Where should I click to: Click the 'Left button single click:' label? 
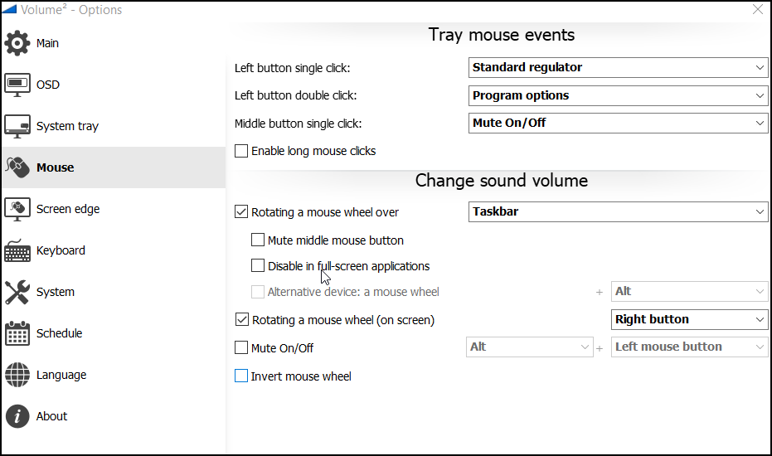[x=293, y=68]
